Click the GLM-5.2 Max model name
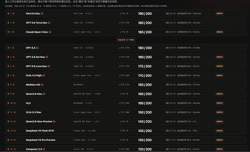The width and height of the screenshot is (250, 152). click(33, 112)
